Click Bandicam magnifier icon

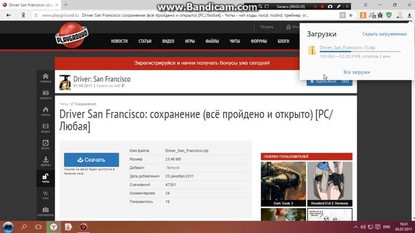261,6
